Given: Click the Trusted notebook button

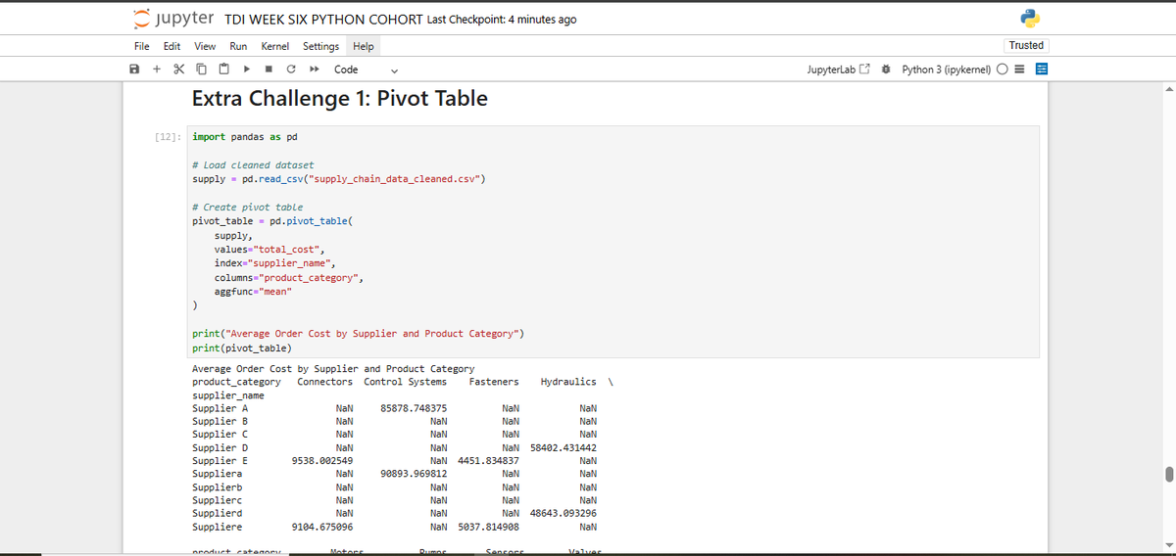Looking at the screenshot, I should 1026,45.
